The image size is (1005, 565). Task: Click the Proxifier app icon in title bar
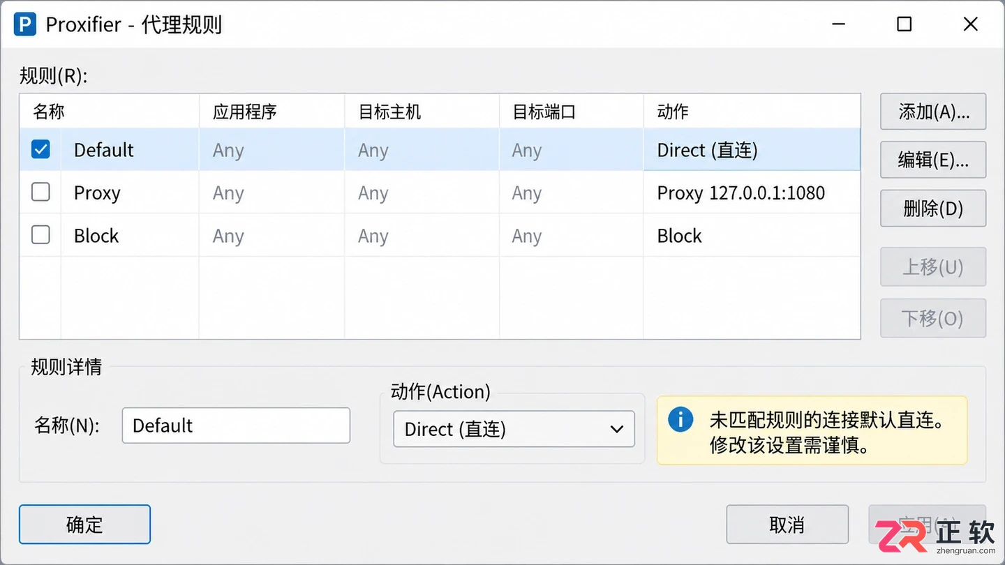click(24, 25)
